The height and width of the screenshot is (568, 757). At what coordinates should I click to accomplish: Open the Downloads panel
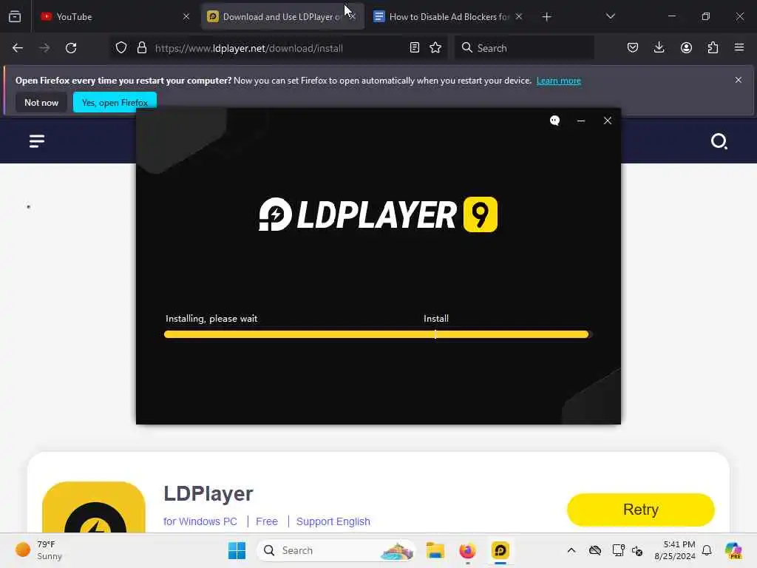tap(659, 48)
